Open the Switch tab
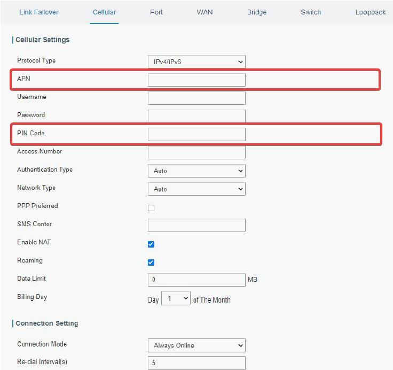393x370 pixels. pos(311,12)
